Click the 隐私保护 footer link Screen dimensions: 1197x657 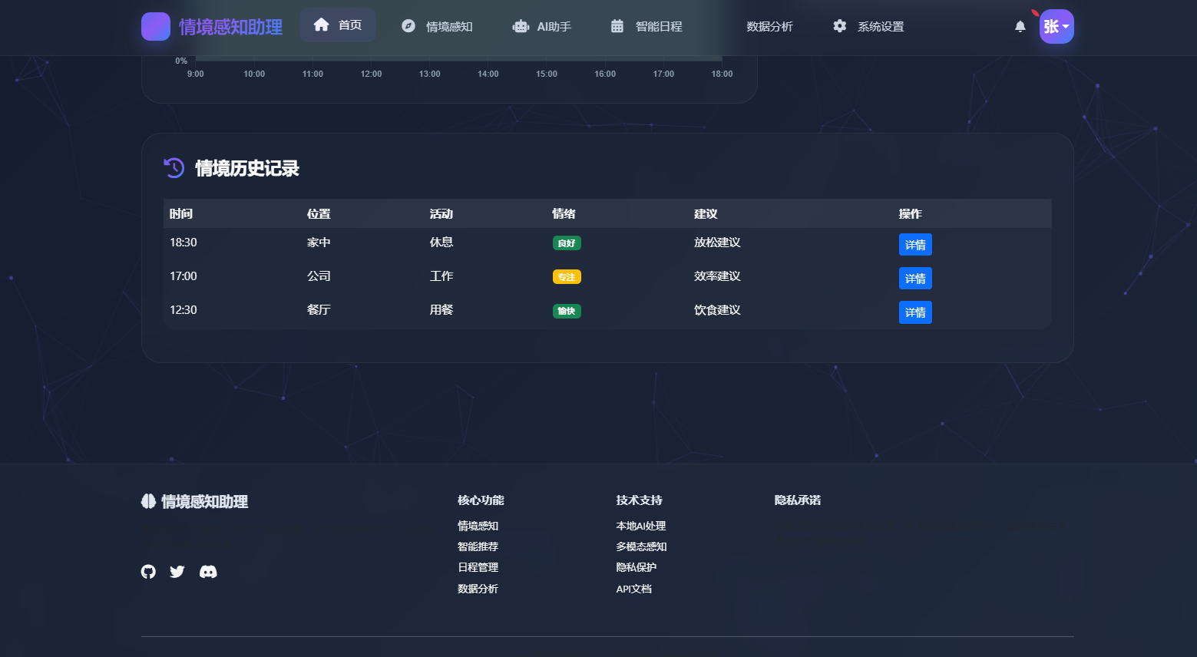coord(636,567)
